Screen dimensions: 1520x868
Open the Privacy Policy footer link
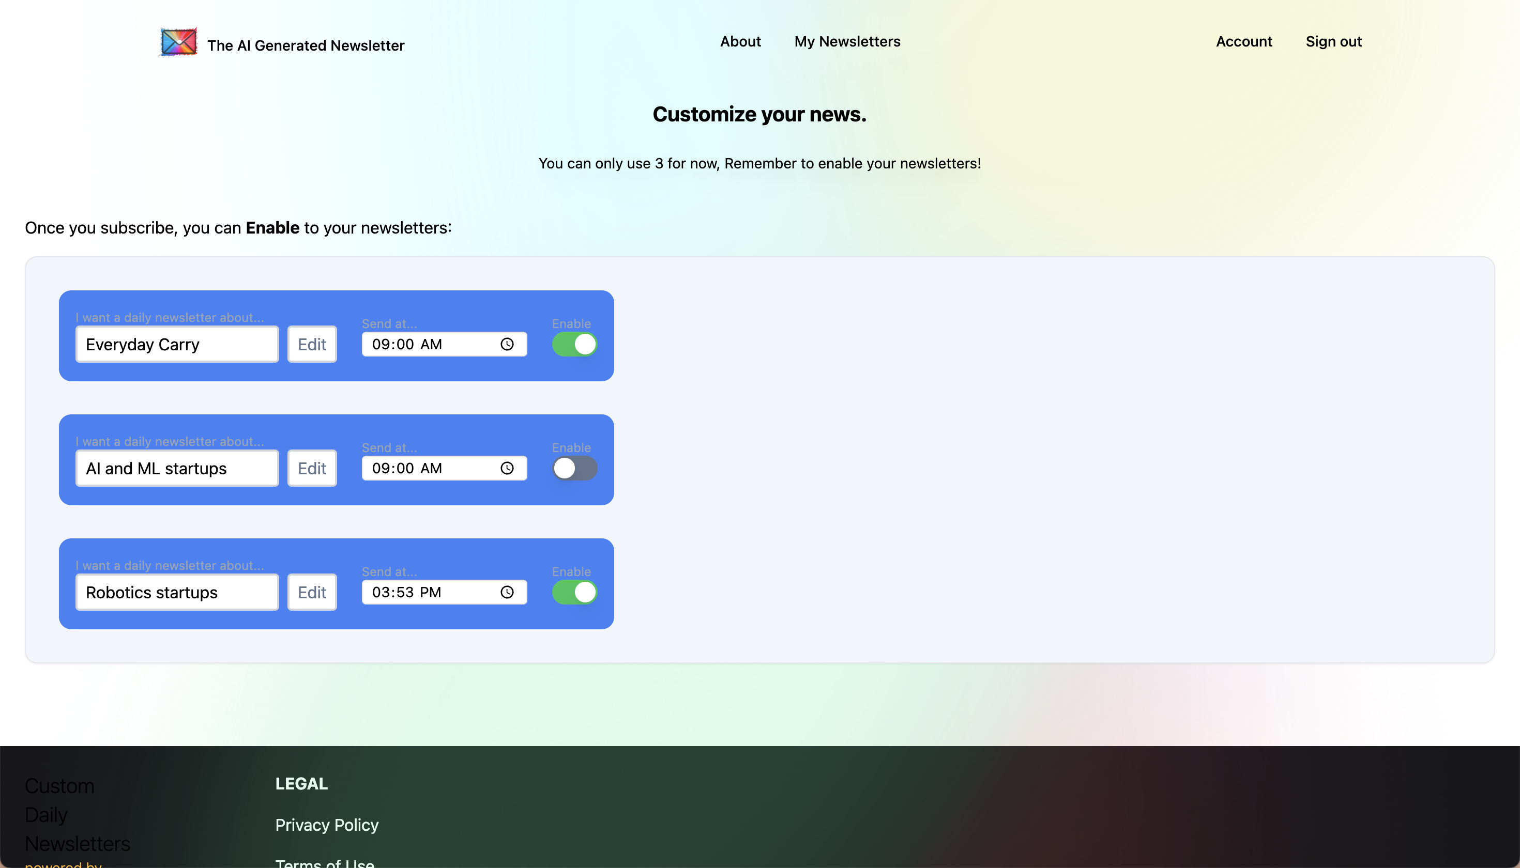(326, 825)
